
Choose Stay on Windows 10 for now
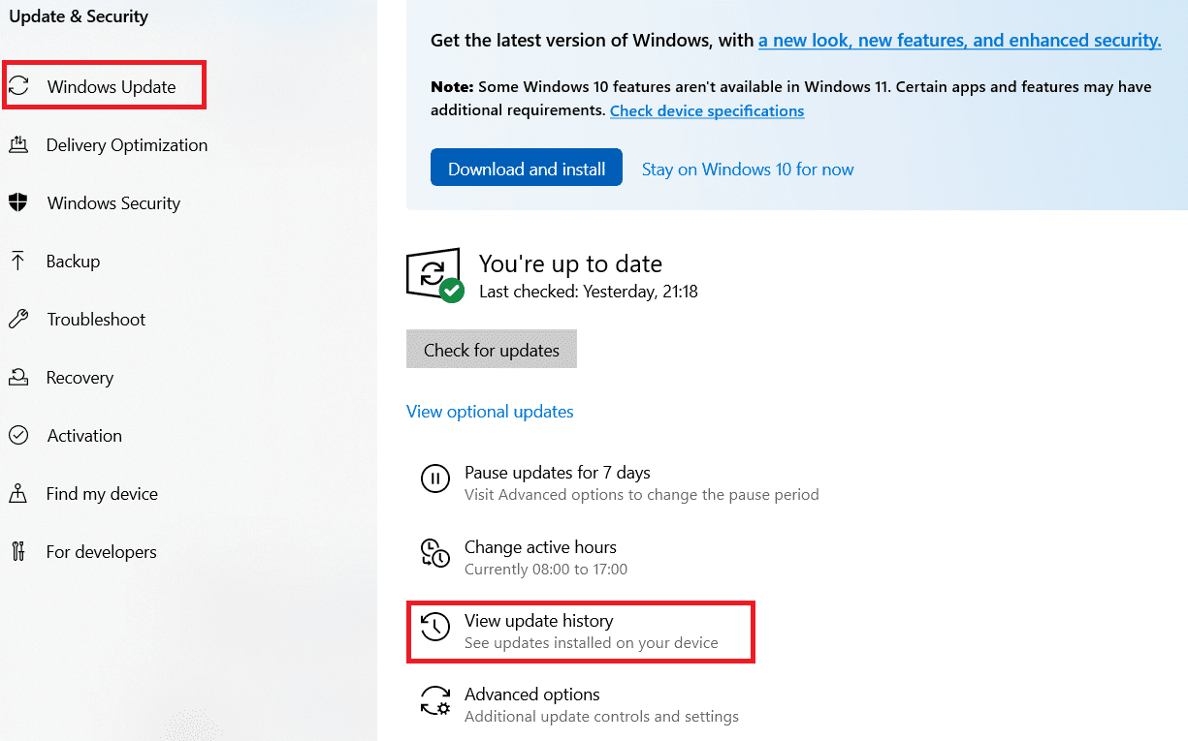tap(748, 170)
